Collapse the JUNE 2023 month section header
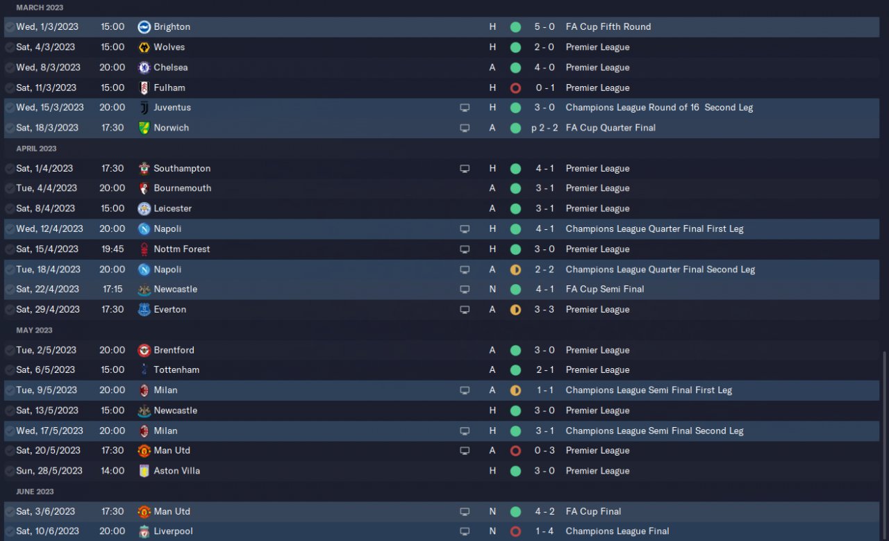The width and height of the screenshot is (889, 541). [x=35, y=492]
